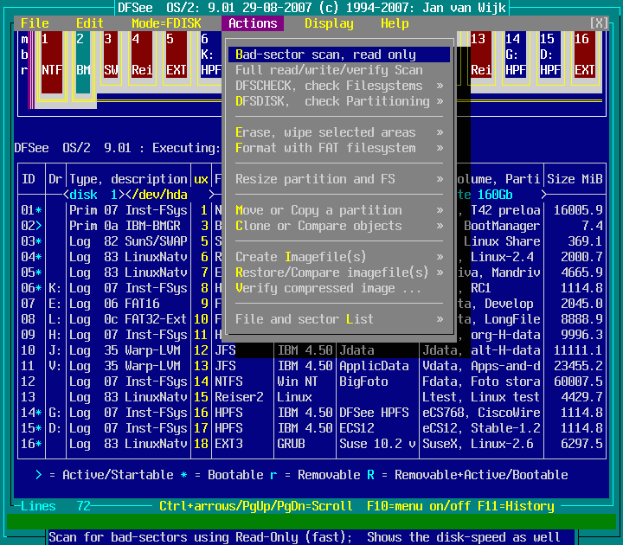Click partition block 4 Rei in disk map
This screenshot has height=545, width=623.
[141, 58]
